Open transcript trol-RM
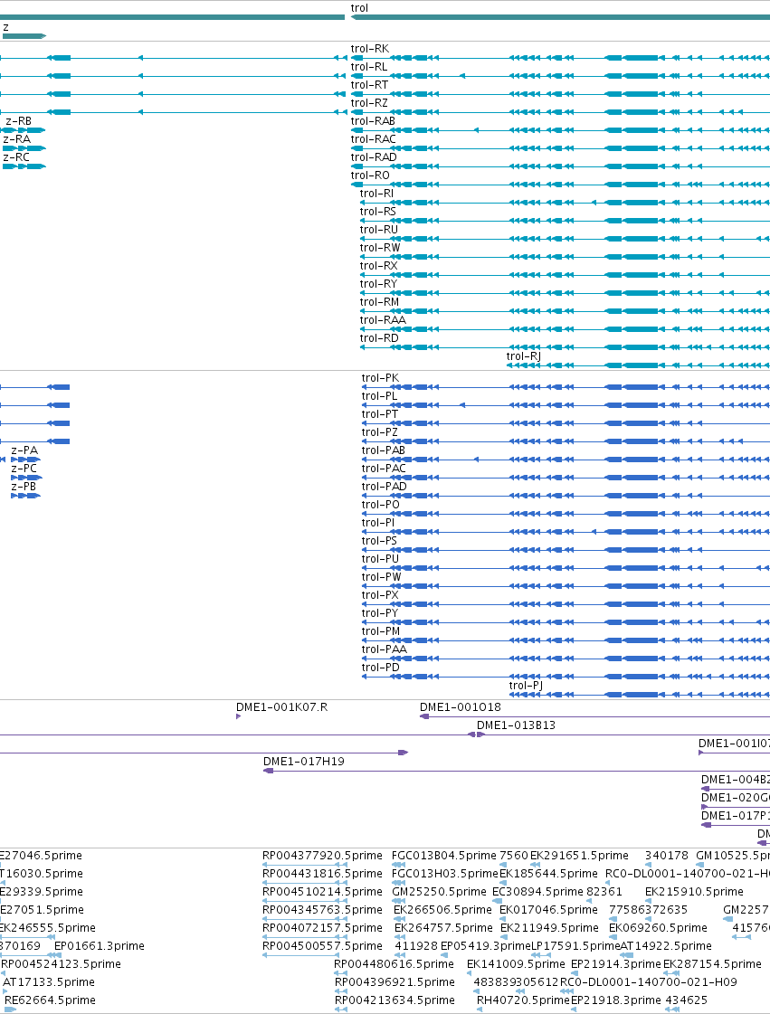 (x=380, y=302)
